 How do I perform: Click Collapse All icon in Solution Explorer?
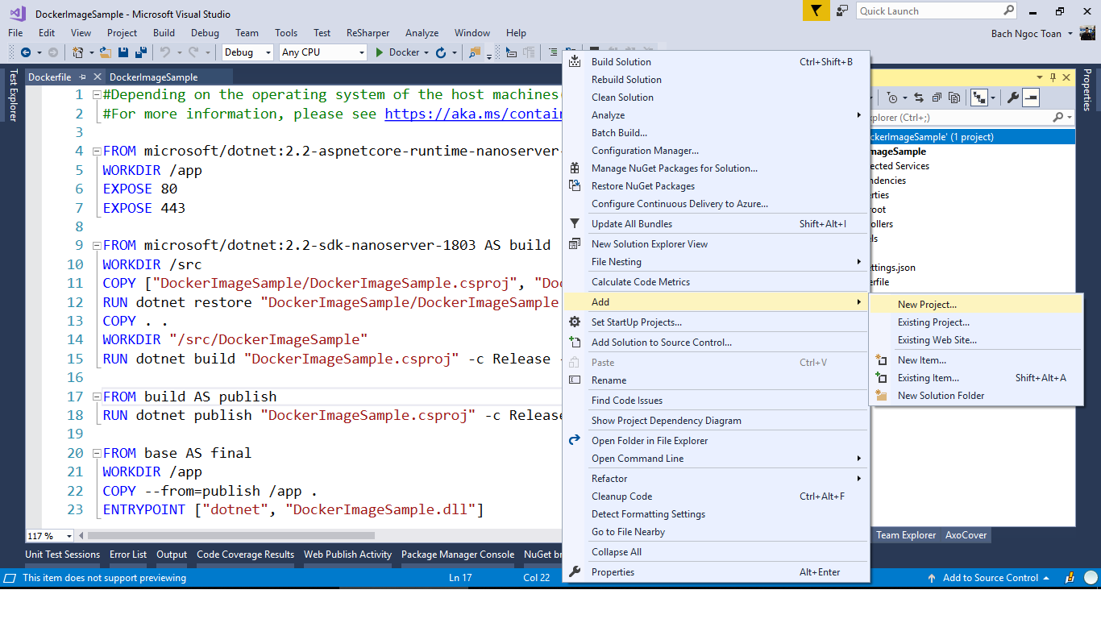[x=937, y=98]
